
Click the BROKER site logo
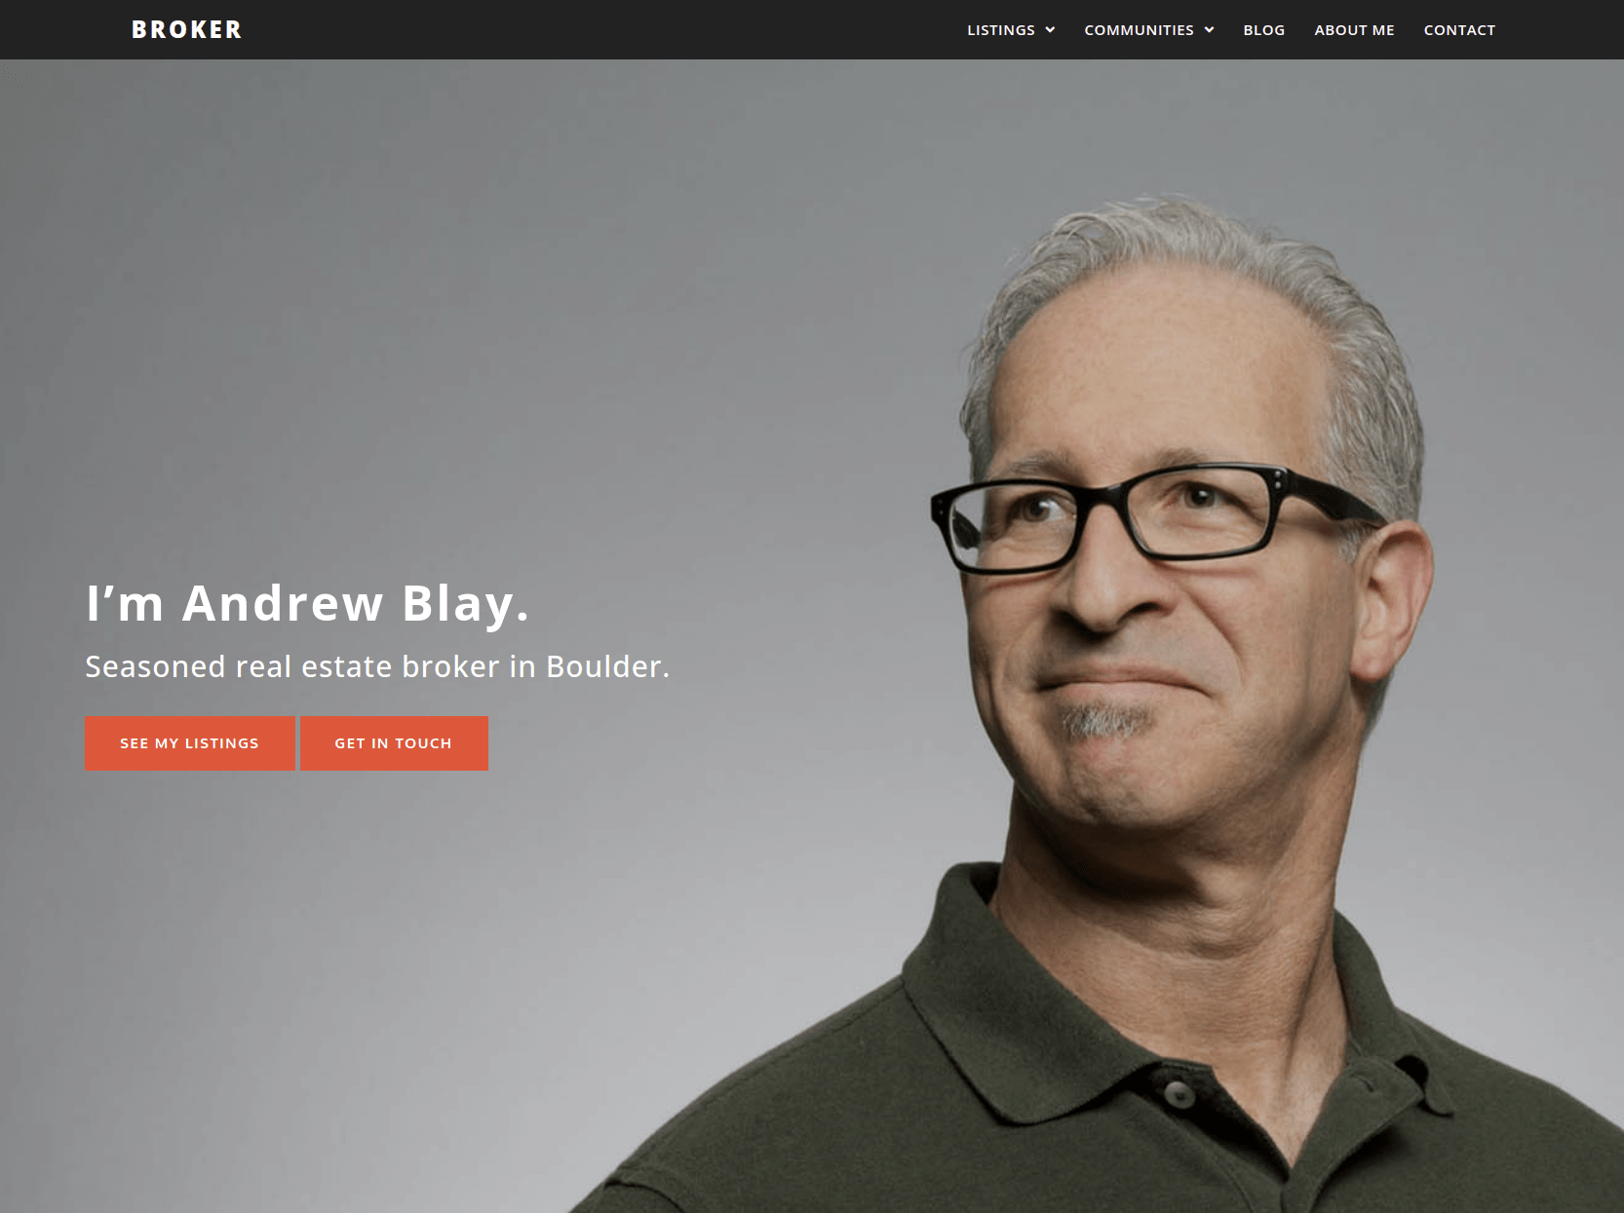pyautogui.click(x=186, y=30)
